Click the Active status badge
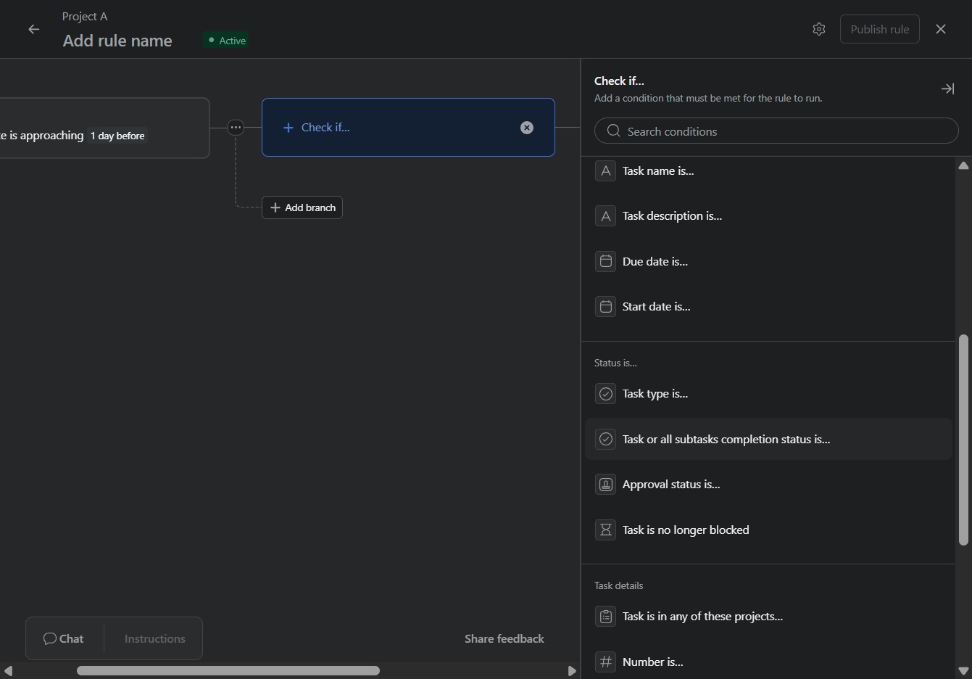The height and width of the screenshot is (679, 972). [226, 41]
